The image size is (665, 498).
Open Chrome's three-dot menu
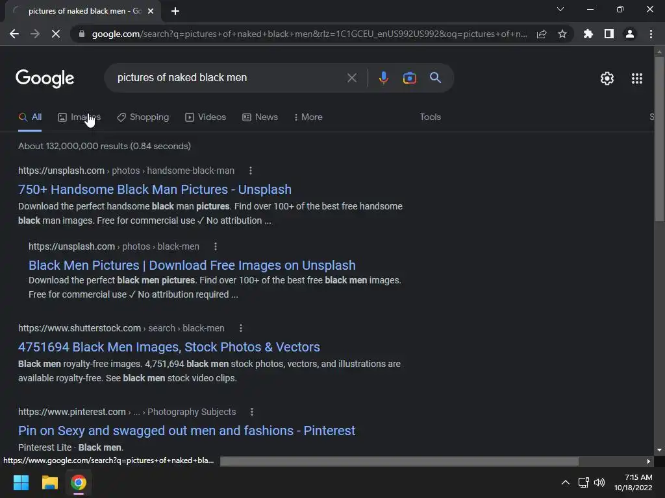(x=651, y=34)
